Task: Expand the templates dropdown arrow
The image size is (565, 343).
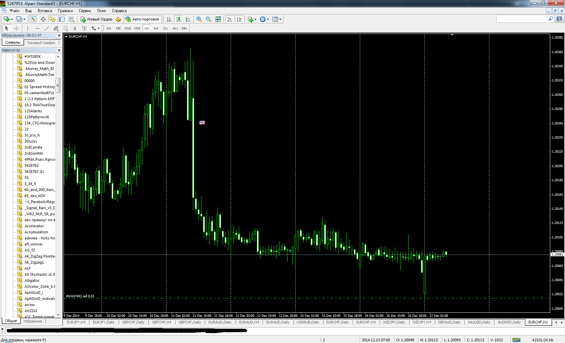Action: [x=280, y=19]
